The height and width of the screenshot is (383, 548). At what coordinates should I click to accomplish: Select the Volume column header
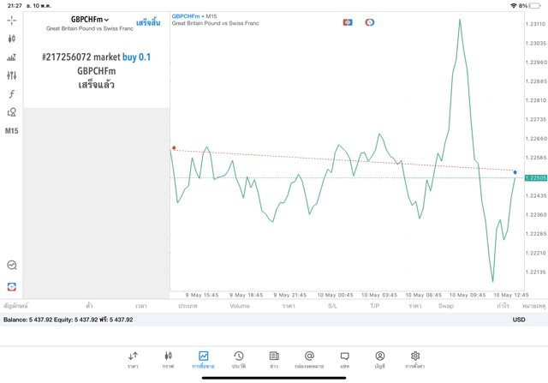(x=240, y=306)
